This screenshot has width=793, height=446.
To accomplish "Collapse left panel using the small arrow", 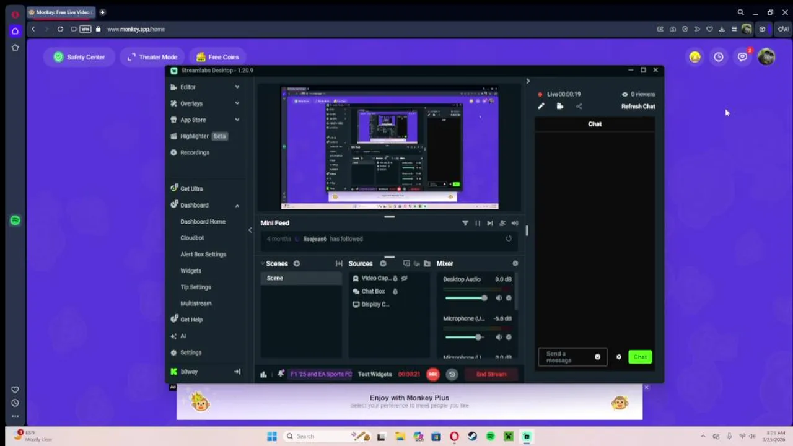I will tap(250, 230).
